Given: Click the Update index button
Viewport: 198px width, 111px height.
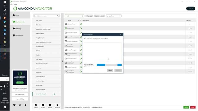Looking at the screenshot, I should [99, 16].
